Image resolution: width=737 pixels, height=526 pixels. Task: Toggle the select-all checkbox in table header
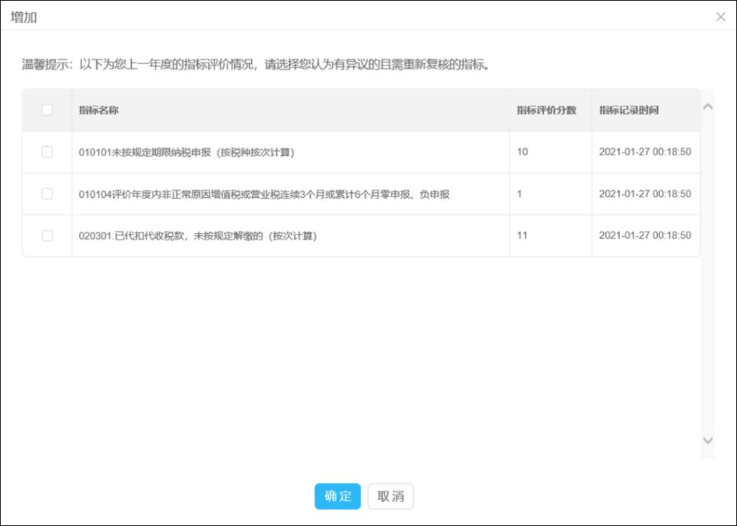click(47, 110)
